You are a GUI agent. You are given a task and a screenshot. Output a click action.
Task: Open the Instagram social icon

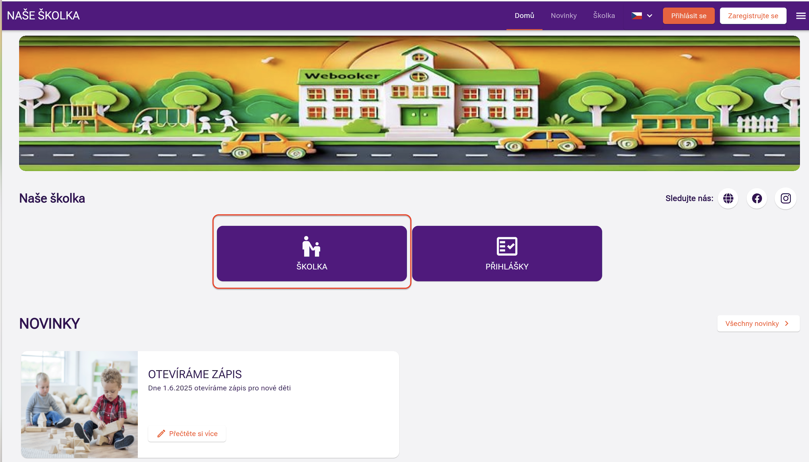[x=785, y=198]
